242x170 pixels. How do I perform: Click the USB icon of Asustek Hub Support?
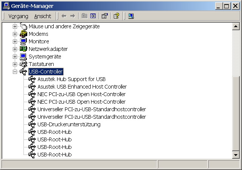click(x=32, y=79)
